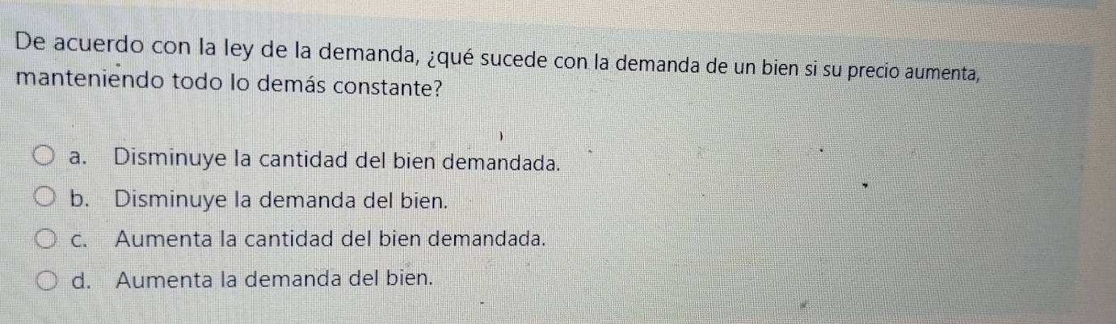Click answer text 'Disminuye la cantidad del bien demandada'
The image size is (1116, 324).
tap(337, 159)
